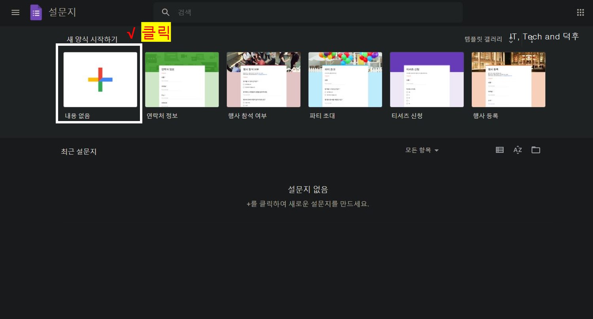
Task: Create a blank form with the plus thumbnail
Action: pos(100,80)
